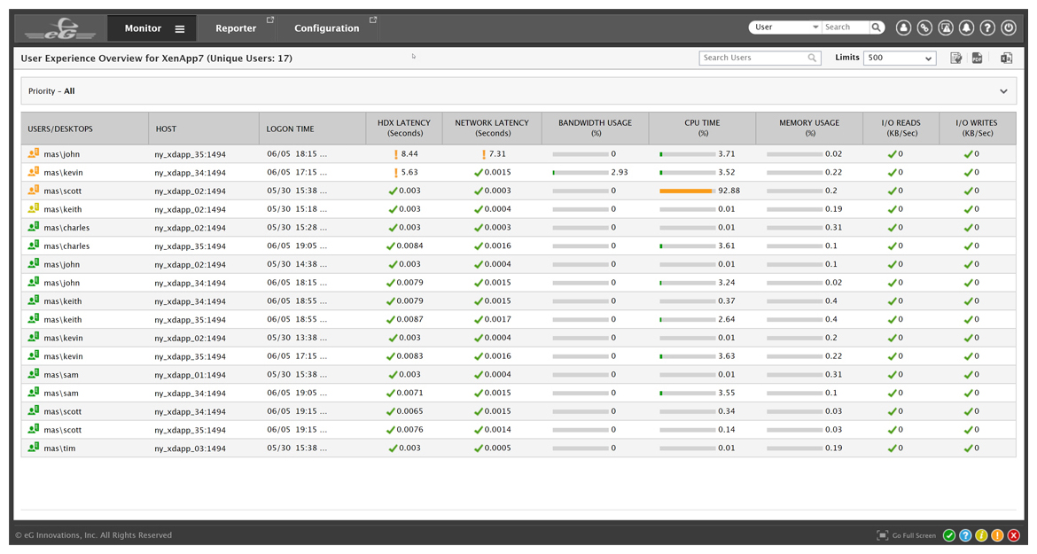1037x554 pixels.
Task: Focus the Search Users field
Action: tap(760, 59)
